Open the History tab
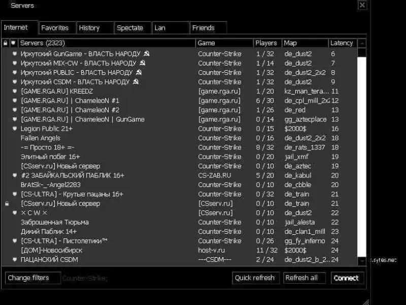 [x=95, y=28]
